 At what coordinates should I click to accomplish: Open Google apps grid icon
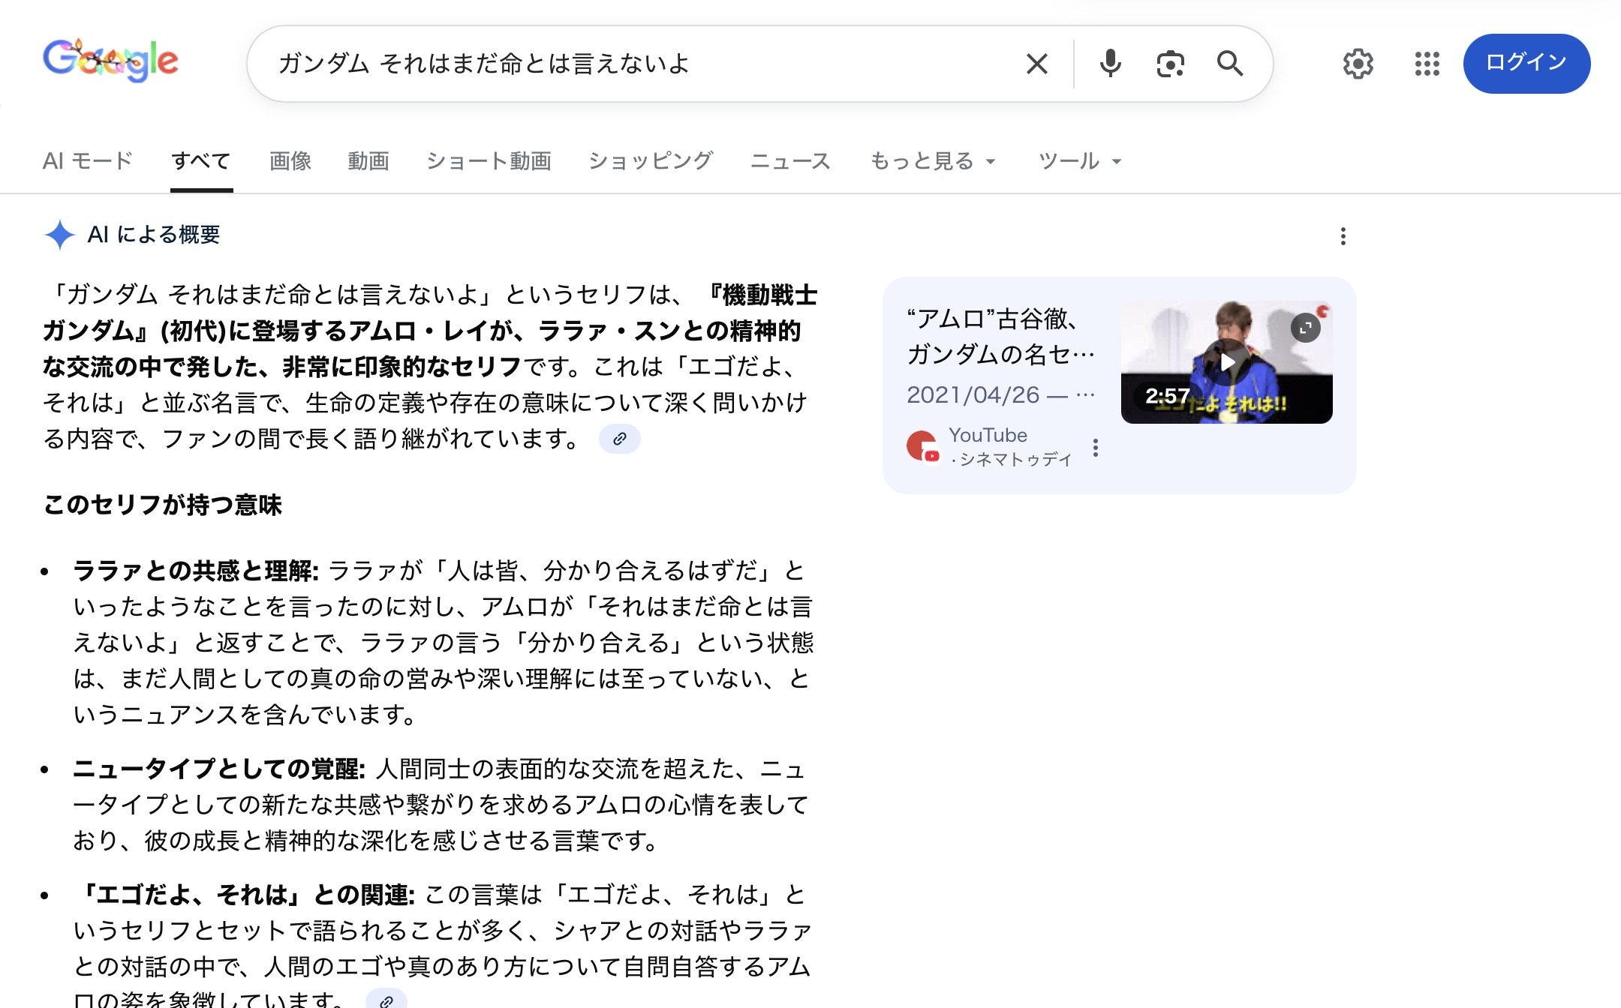click(1427, 64)
